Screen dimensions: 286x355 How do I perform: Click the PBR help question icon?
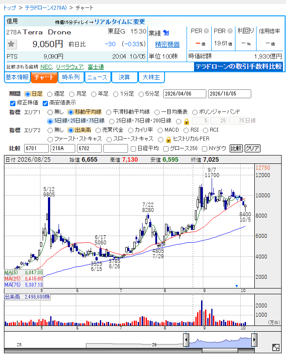(x=230, y=31)
